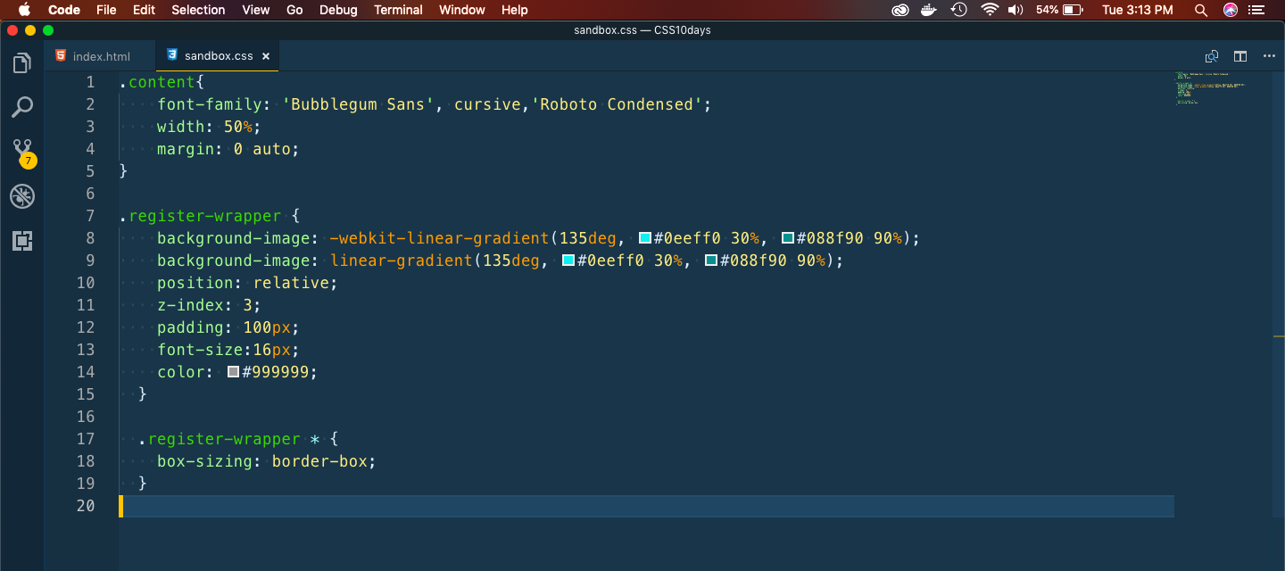Open the Terminal menu
The image size is (1285, 571).
(398, 10)
